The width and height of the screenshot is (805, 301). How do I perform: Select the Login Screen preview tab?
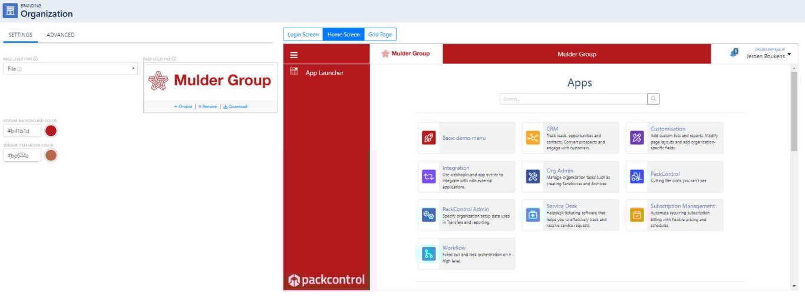point(303,35)
